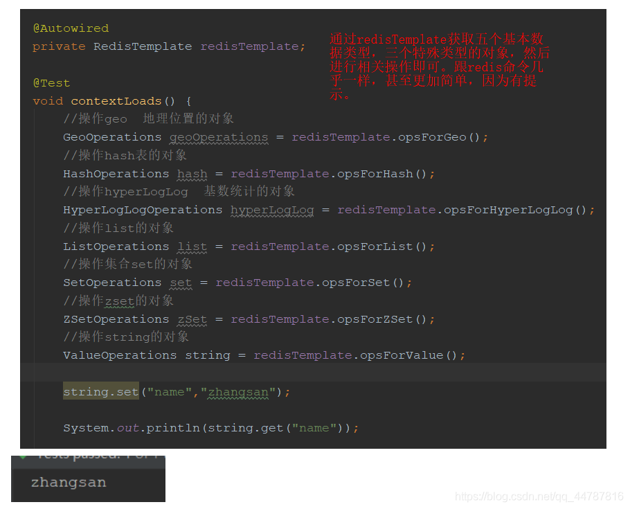Viewport: 630px width, 509px height.
Task: Click the @Test annotation
Action: tap(51, 83)
